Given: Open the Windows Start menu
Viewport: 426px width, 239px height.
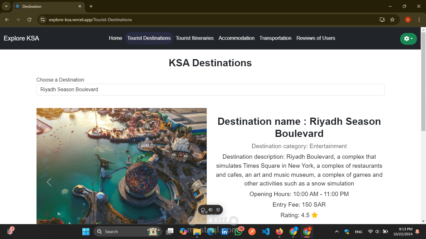Looking at the screenshot, I should 86,232.
